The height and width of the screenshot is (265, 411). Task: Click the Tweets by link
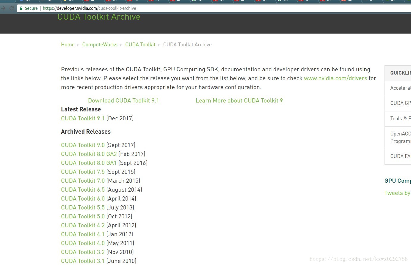tap(398, 193)
